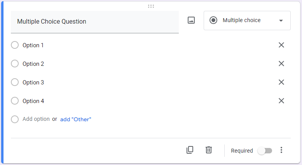Select the Option 1 radio button
This screenshot has width=302, height=165.
(15, 45)
